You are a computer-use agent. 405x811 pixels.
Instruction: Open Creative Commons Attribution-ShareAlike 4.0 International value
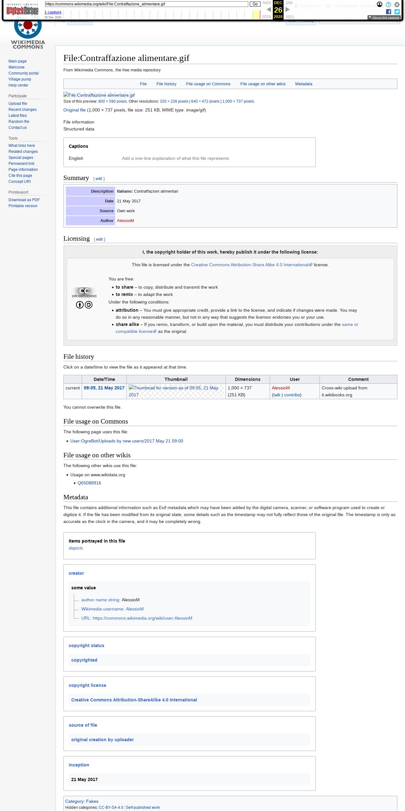click(134, 700)
